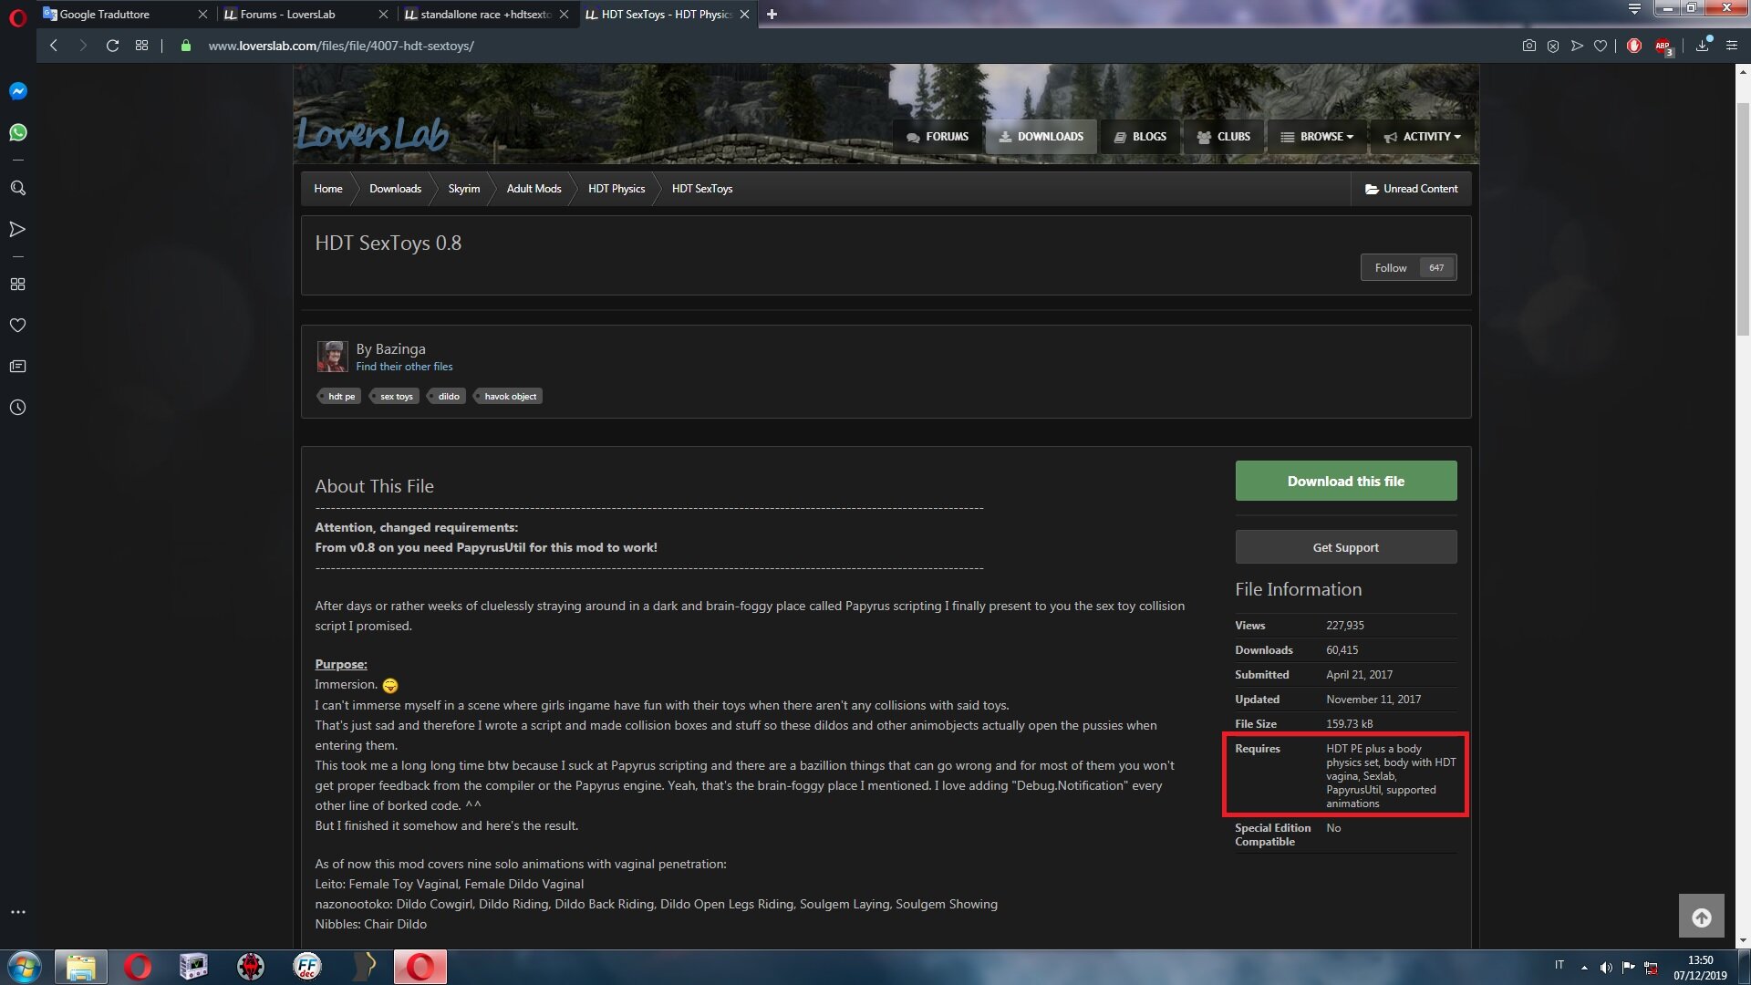Open My Flow in the sidebar

(x=17, y=229)
